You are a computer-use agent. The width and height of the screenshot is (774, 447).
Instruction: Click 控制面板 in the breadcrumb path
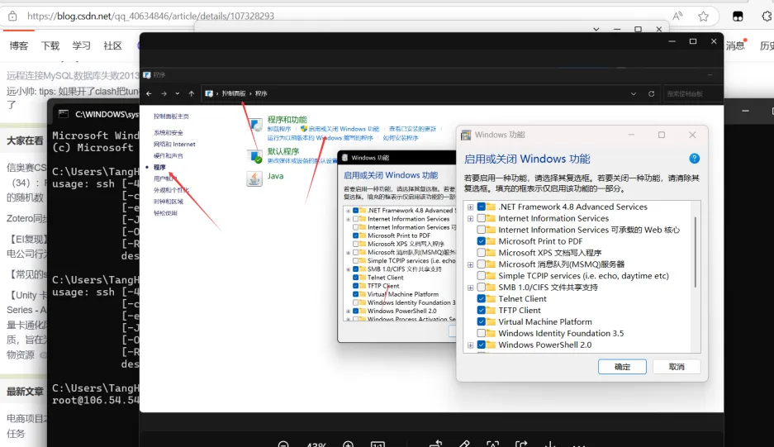point(234,93)
